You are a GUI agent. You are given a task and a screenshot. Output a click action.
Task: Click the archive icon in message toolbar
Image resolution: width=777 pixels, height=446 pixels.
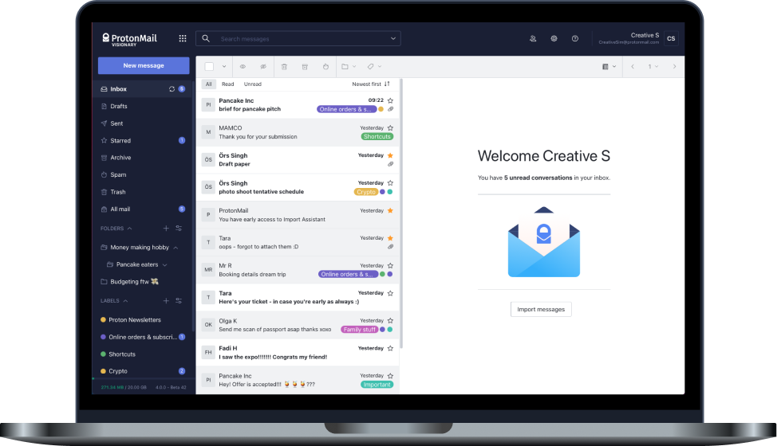305,67
